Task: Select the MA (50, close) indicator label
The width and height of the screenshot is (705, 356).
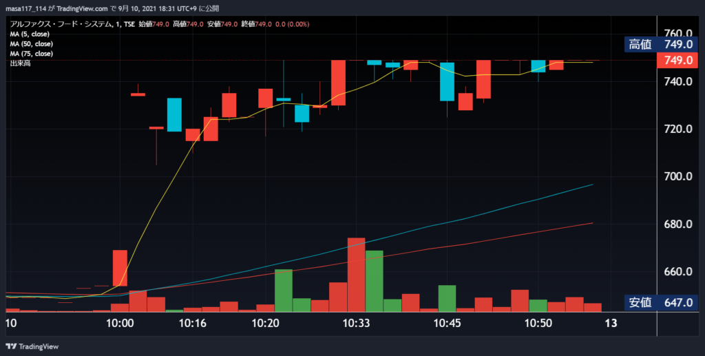Action: (32, 44)
